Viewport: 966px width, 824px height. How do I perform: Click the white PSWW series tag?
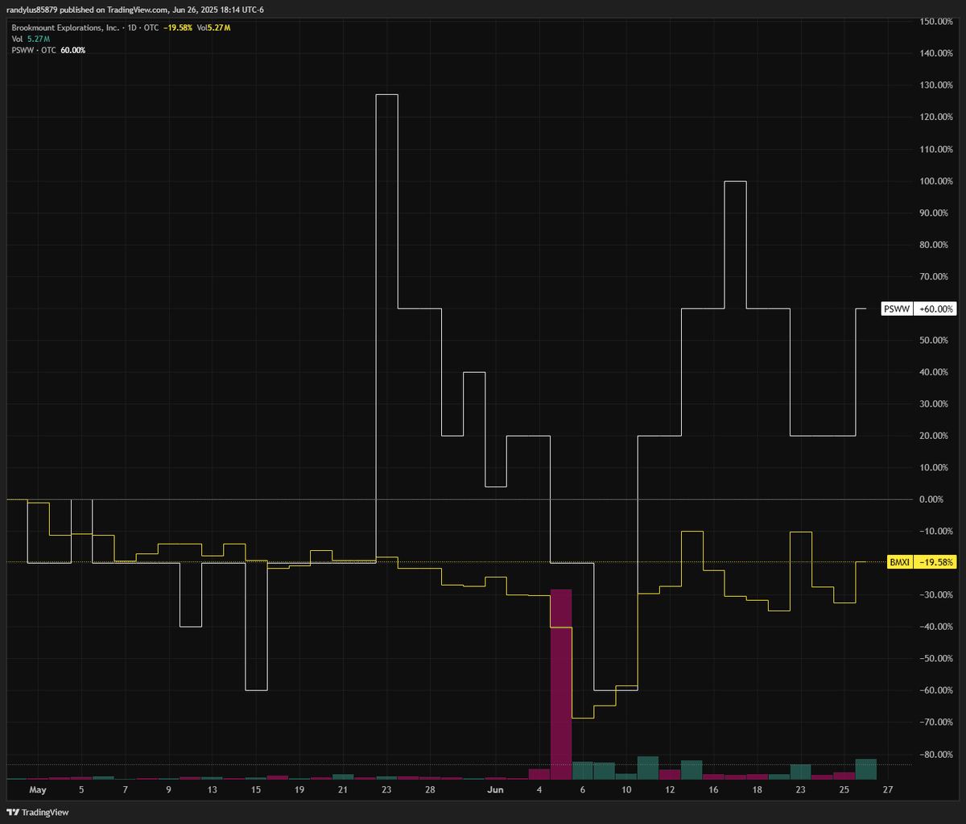click(x=897, y=308)
